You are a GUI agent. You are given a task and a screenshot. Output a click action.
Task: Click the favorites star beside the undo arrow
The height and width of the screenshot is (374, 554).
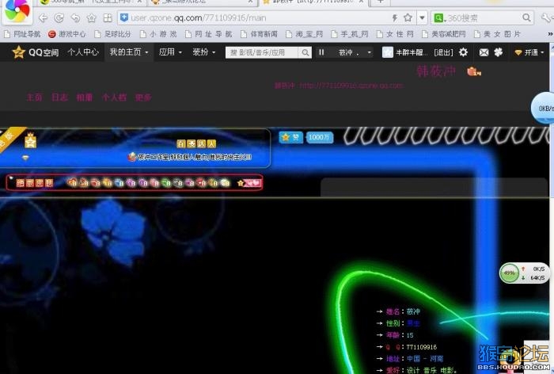[92, 18]
